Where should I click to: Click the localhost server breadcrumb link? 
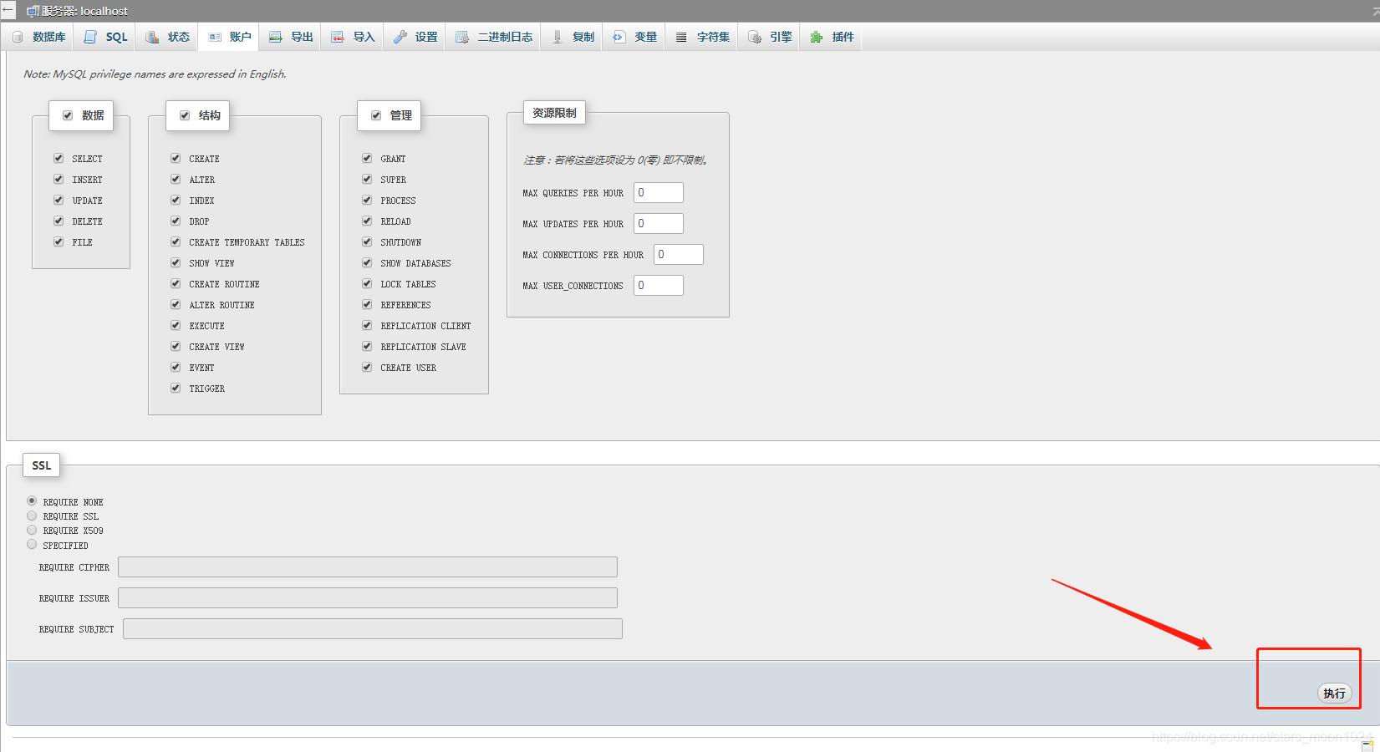tap(84, 12)
